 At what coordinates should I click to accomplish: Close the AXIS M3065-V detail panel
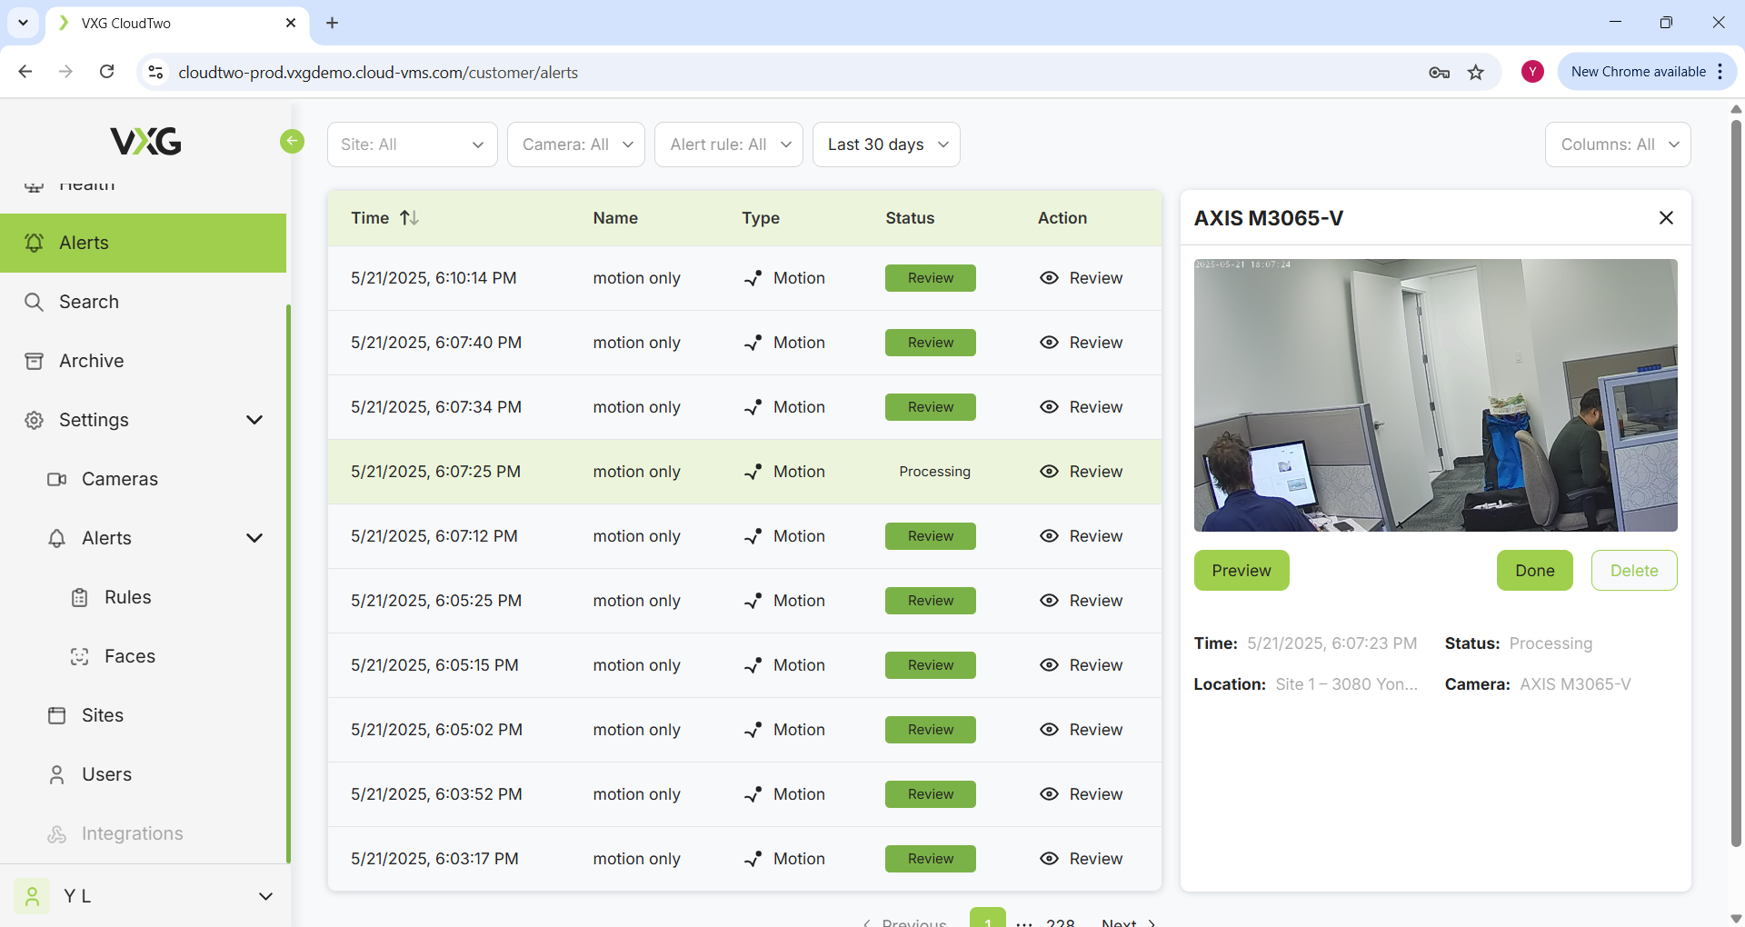1665,218
